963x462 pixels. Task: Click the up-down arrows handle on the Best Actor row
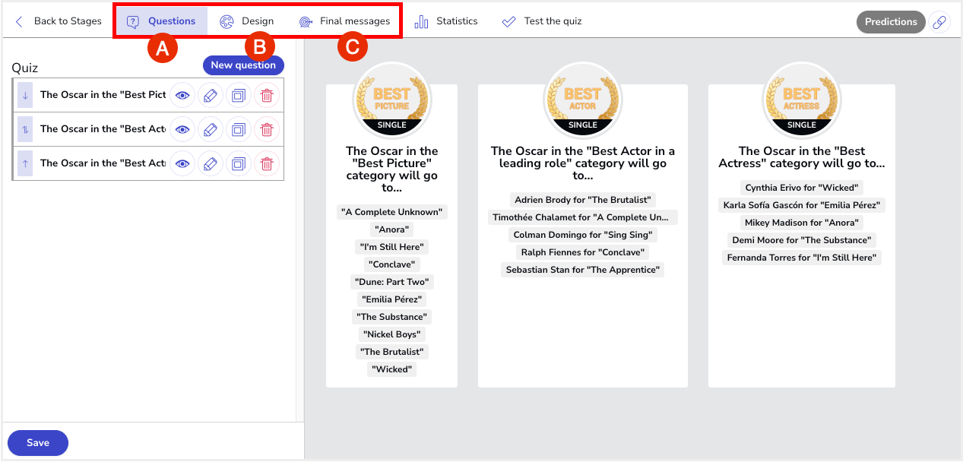coord(25,129)
